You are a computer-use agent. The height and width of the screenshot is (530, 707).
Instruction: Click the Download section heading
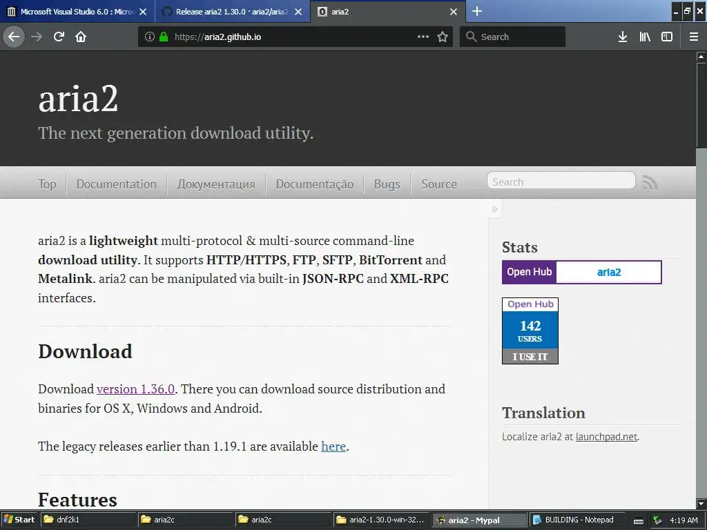pyautogui.click(x=85, y=351)
